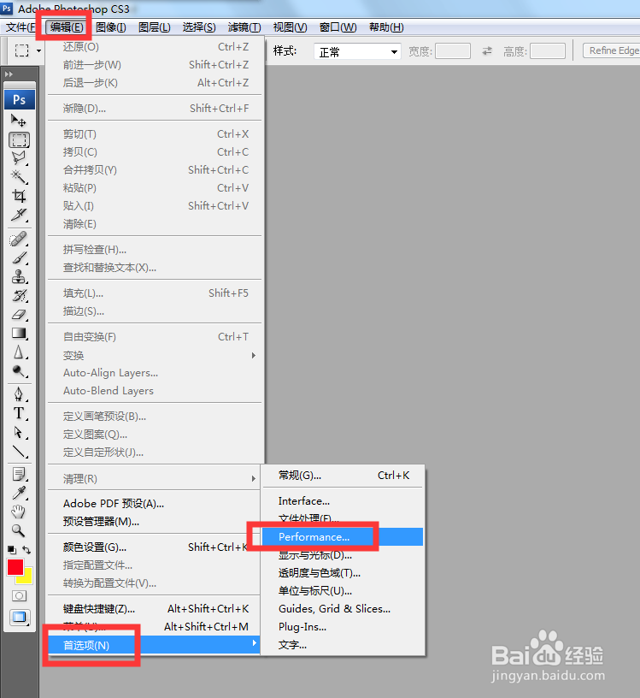Click the 宽度 width input field
Image resolution: width=640 pixels, height=698 pixels.
tap(452, 51)
